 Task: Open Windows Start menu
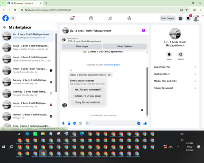pos(4,147)
